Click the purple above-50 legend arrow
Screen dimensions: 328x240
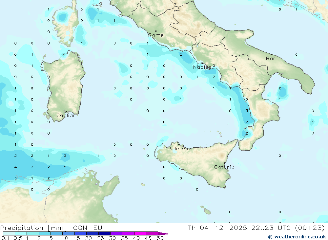coord(164,234)
